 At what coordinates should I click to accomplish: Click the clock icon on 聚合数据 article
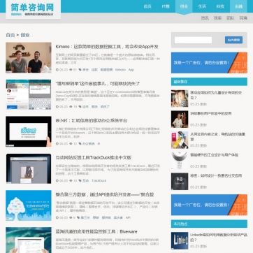[57, 217]
